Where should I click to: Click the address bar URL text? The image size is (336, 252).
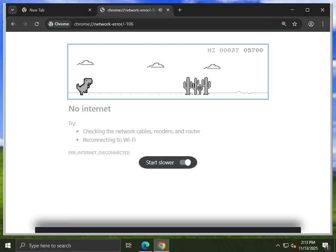104,24
